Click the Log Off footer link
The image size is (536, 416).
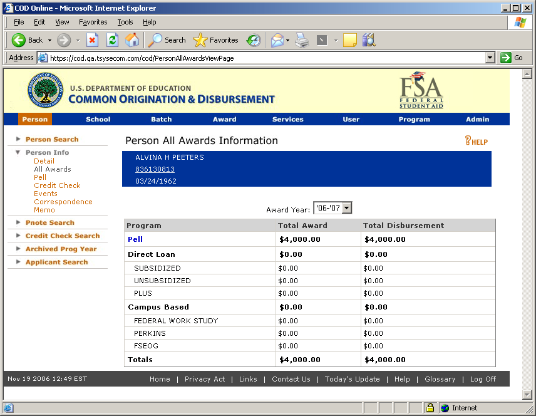click(x=483, y=379)
